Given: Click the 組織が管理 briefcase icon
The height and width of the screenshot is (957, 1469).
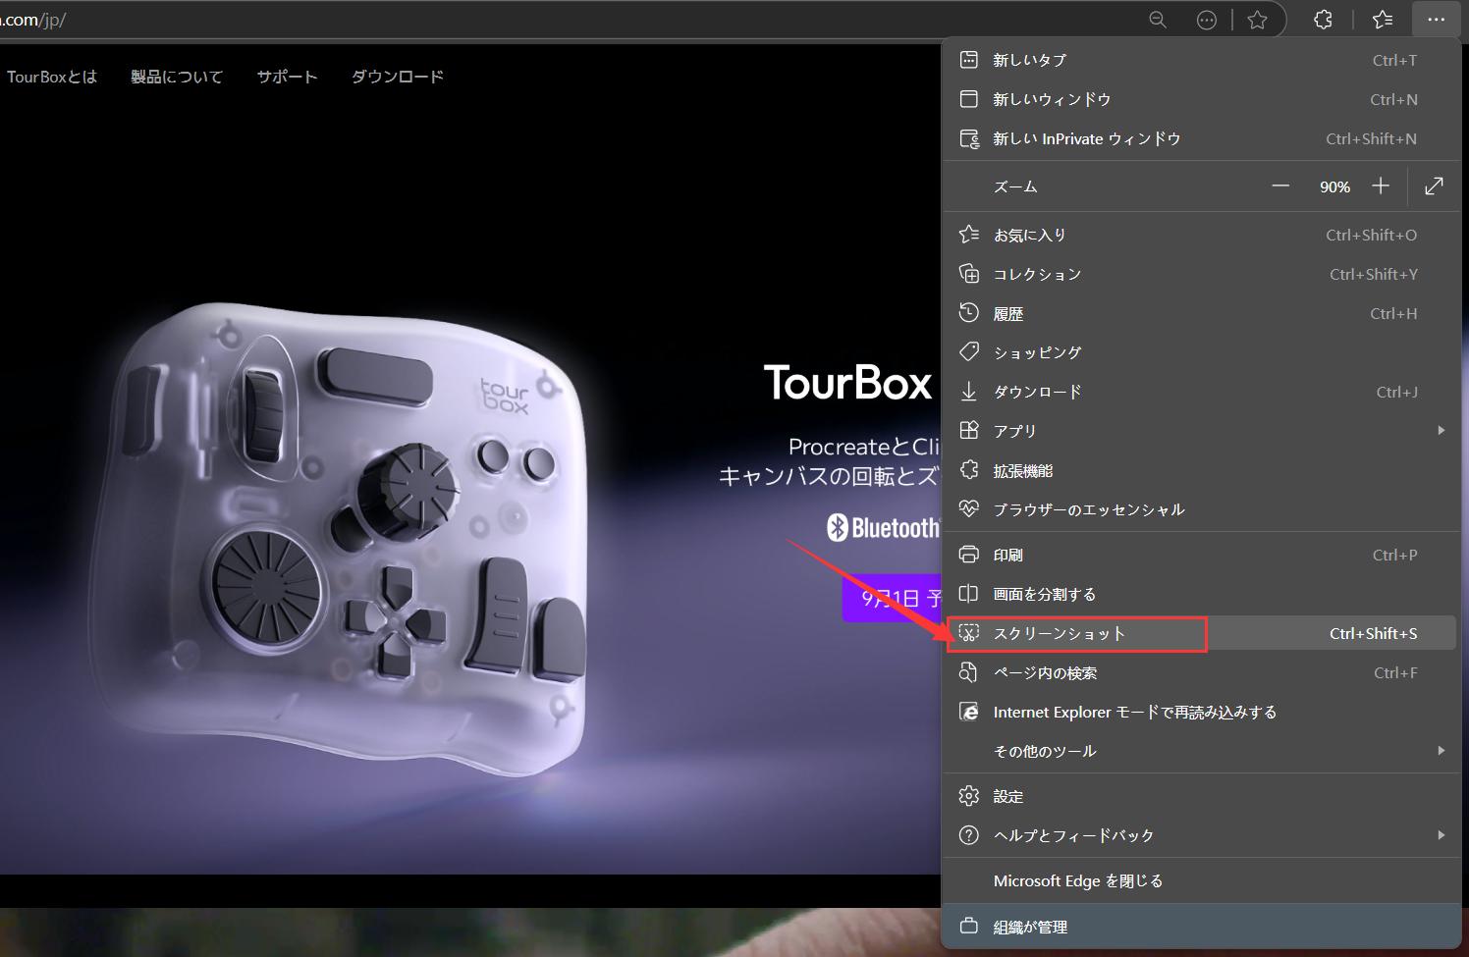Looking at the screenshot, I should [x=968, y=926].
